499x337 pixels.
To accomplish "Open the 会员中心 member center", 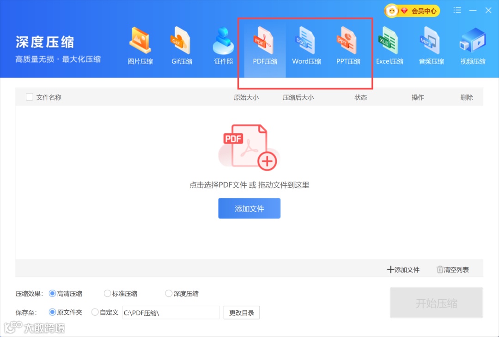I will [x=412, y=11].
